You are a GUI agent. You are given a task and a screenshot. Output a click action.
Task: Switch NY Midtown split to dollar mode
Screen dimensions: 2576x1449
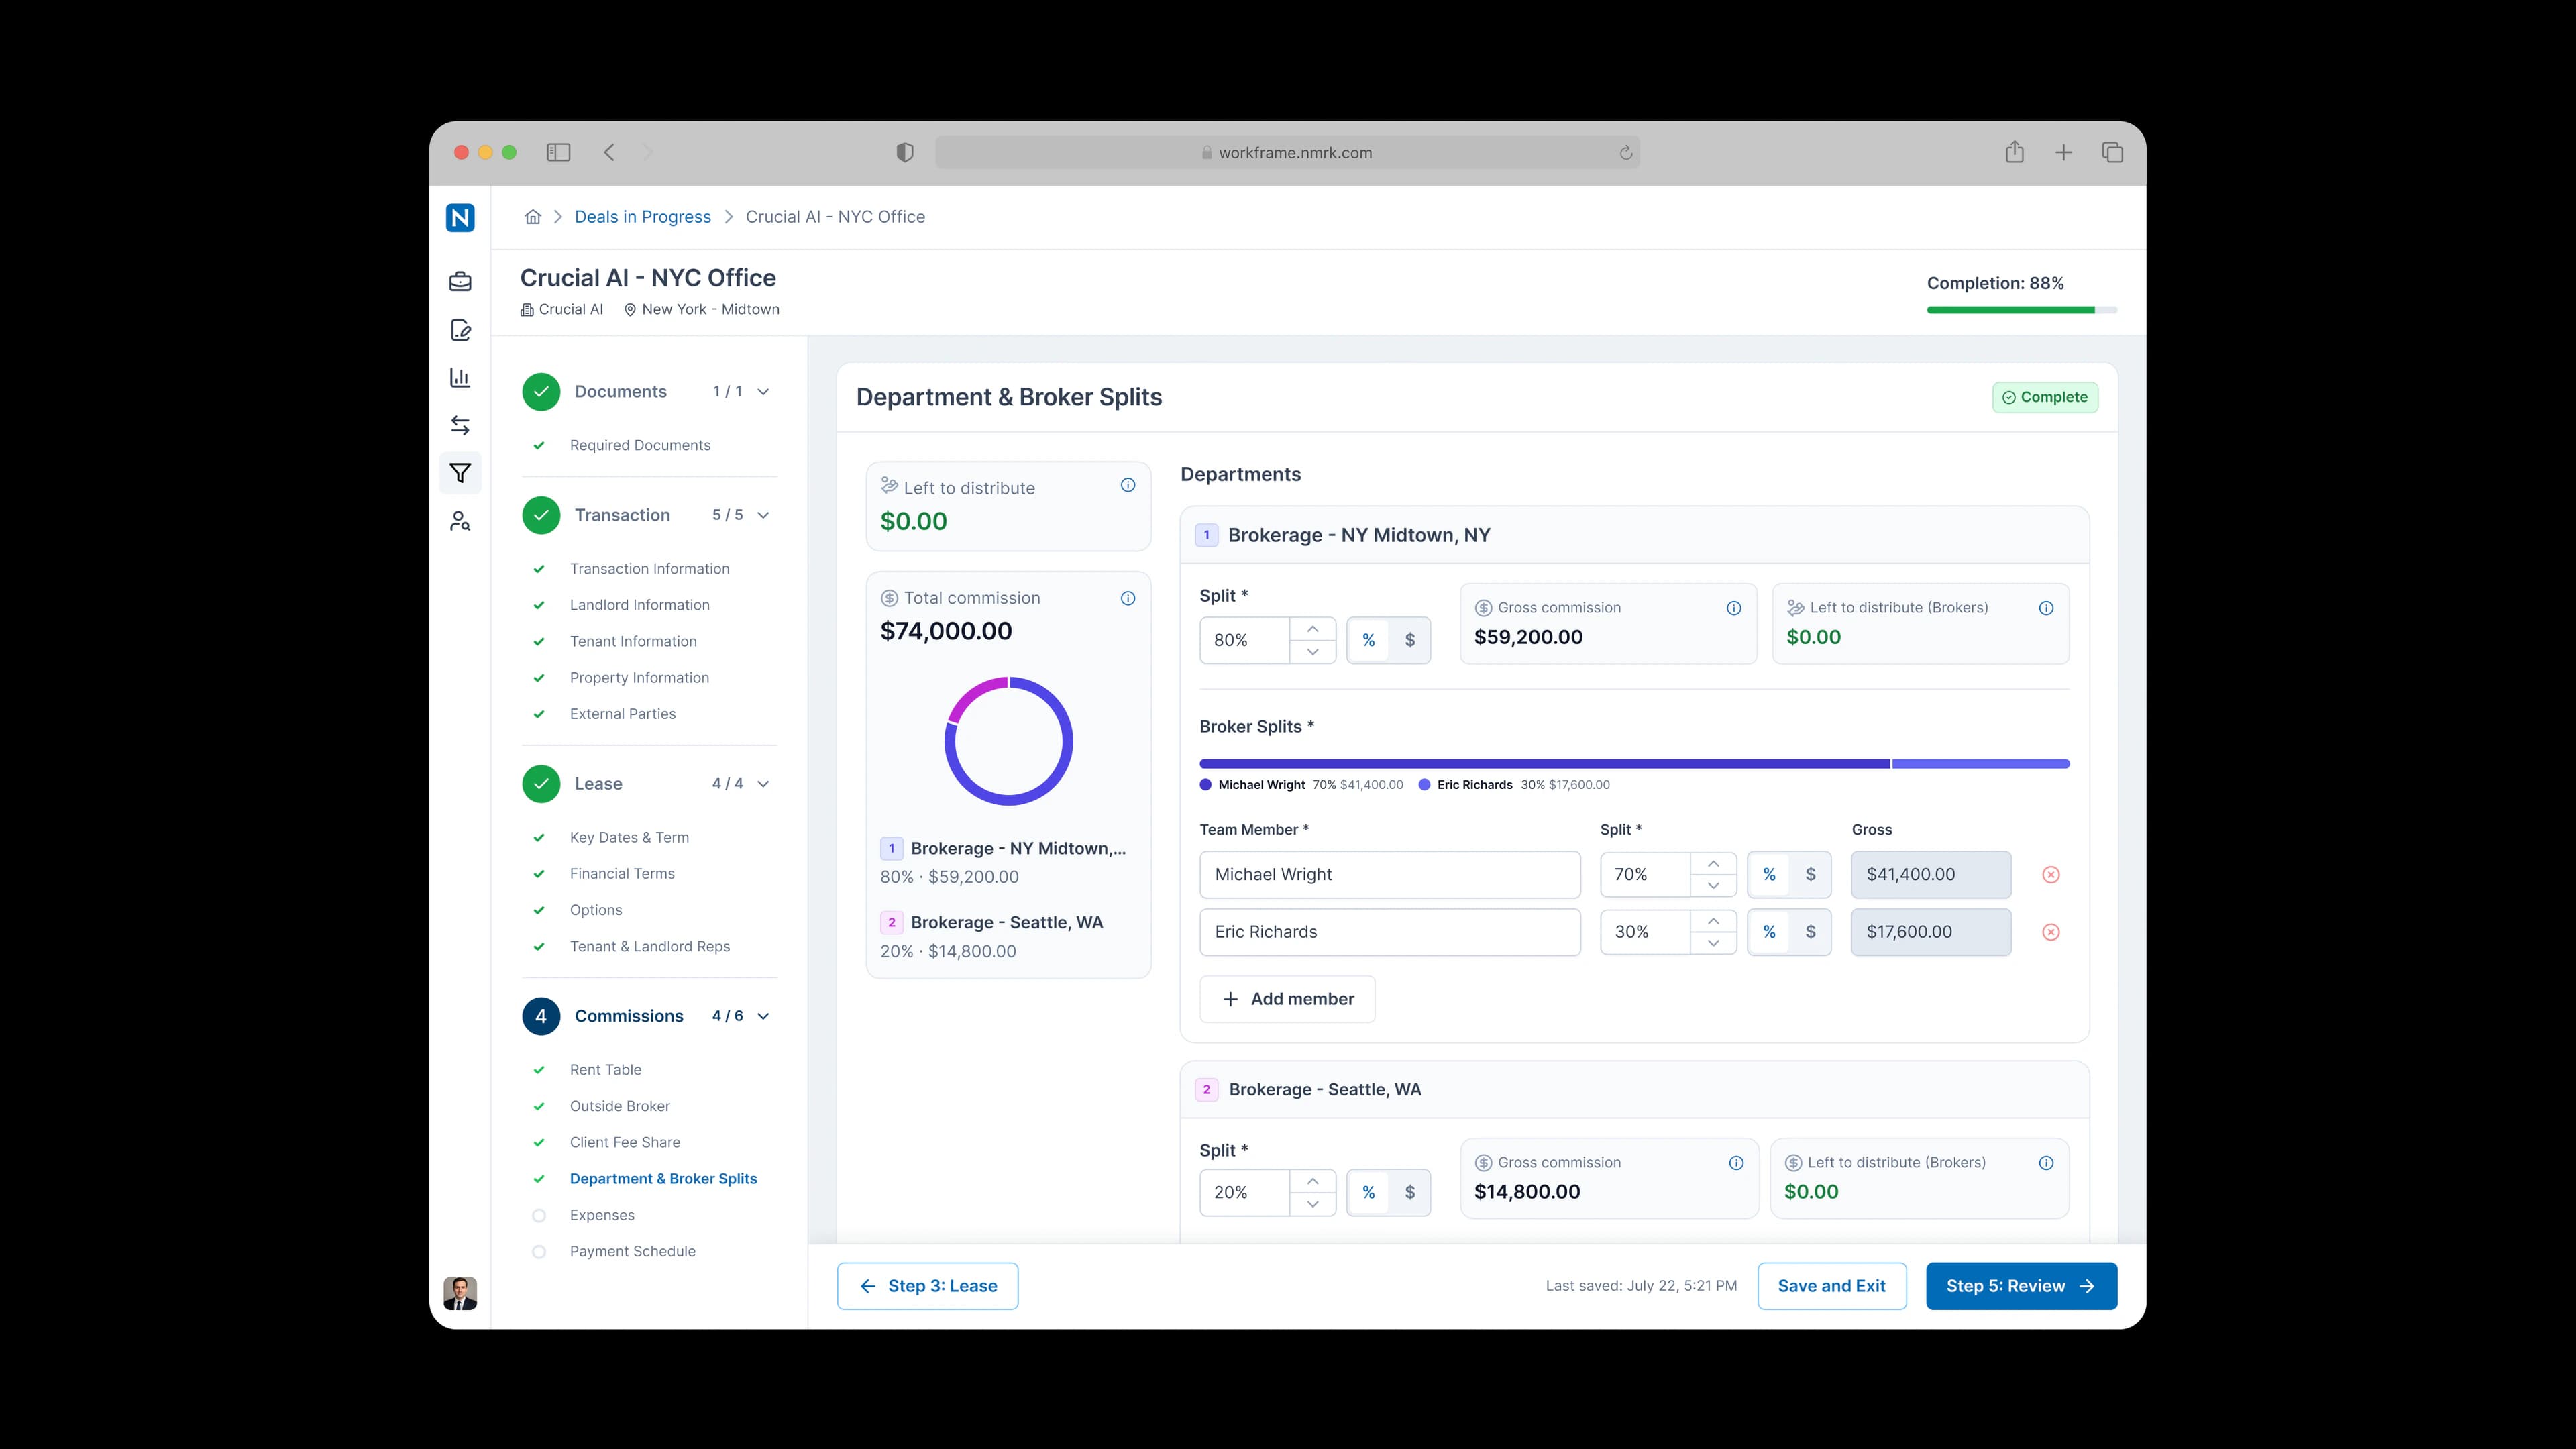pos(1410,640)
